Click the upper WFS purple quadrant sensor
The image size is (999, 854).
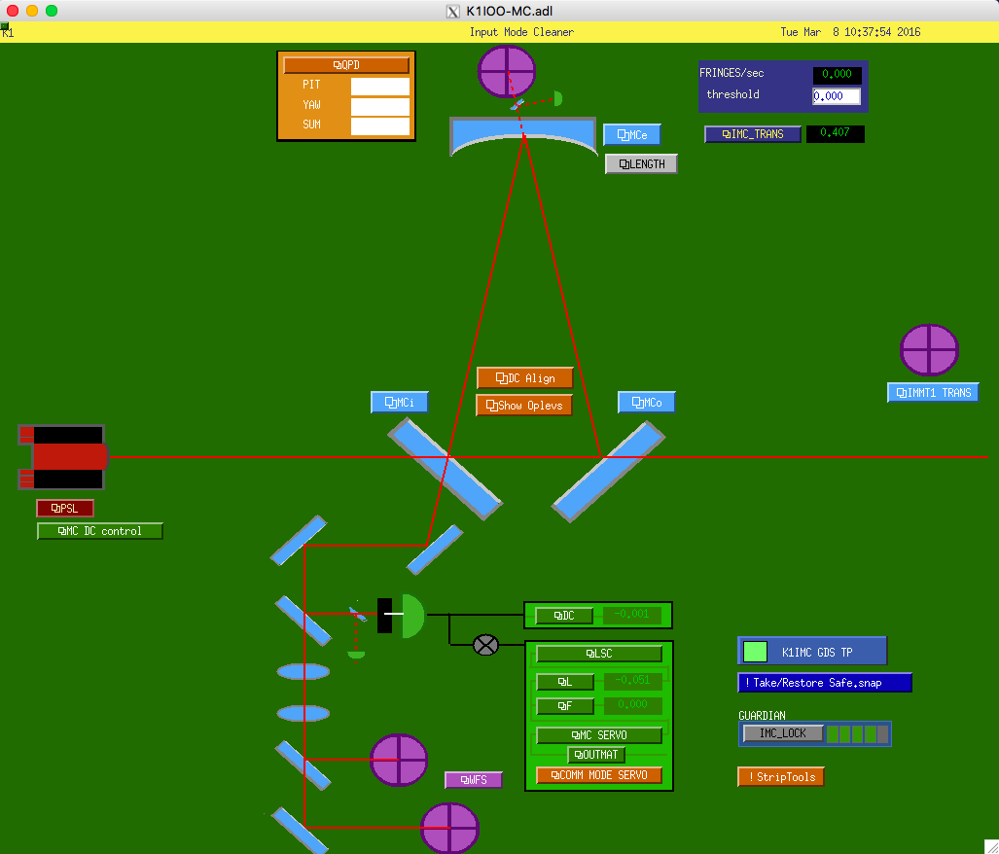tap(399, 760)
